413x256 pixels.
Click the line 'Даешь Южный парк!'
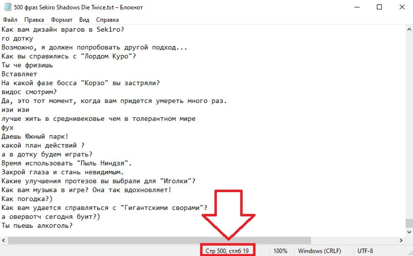(35, 137)
